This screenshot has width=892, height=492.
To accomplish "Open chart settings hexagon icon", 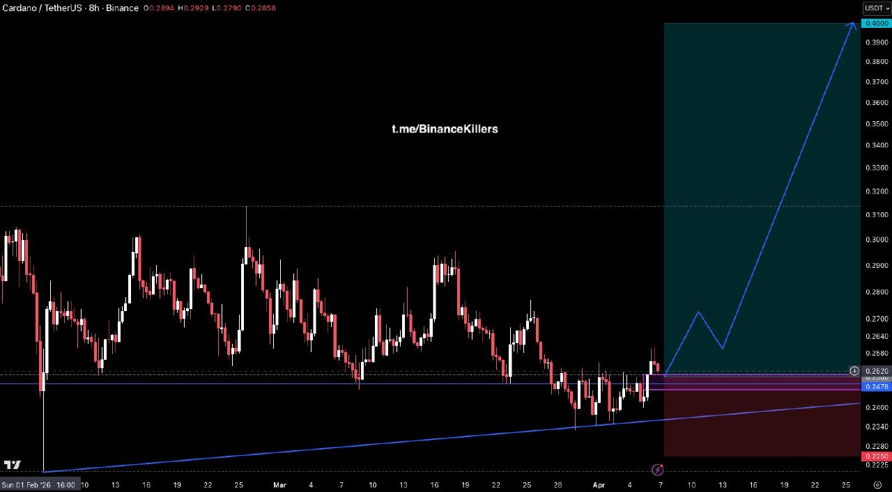I will [877, 484].
